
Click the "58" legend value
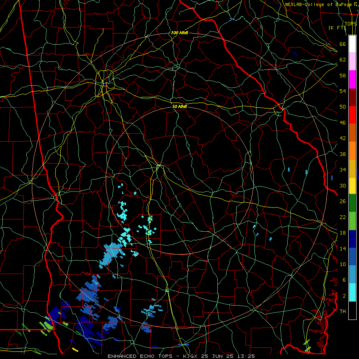(x=343, y=76)
